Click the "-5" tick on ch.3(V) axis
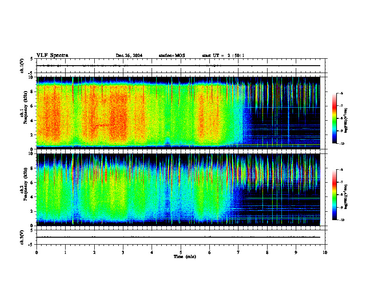The image size is (366, 283). pos(31,245)
